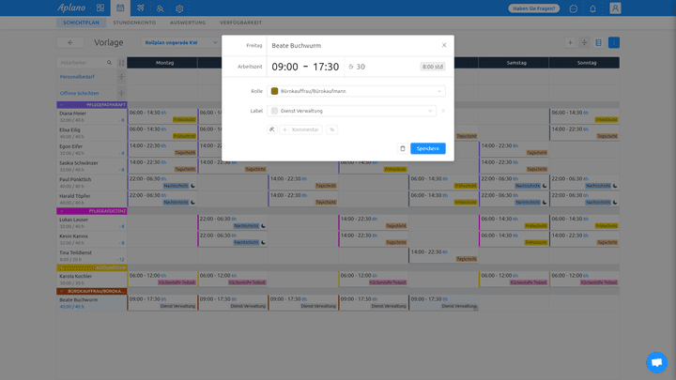This screenshot has width=676, height=380.
Task: Open the dashboard grid icon in top bar
Action: click(100, 8)
